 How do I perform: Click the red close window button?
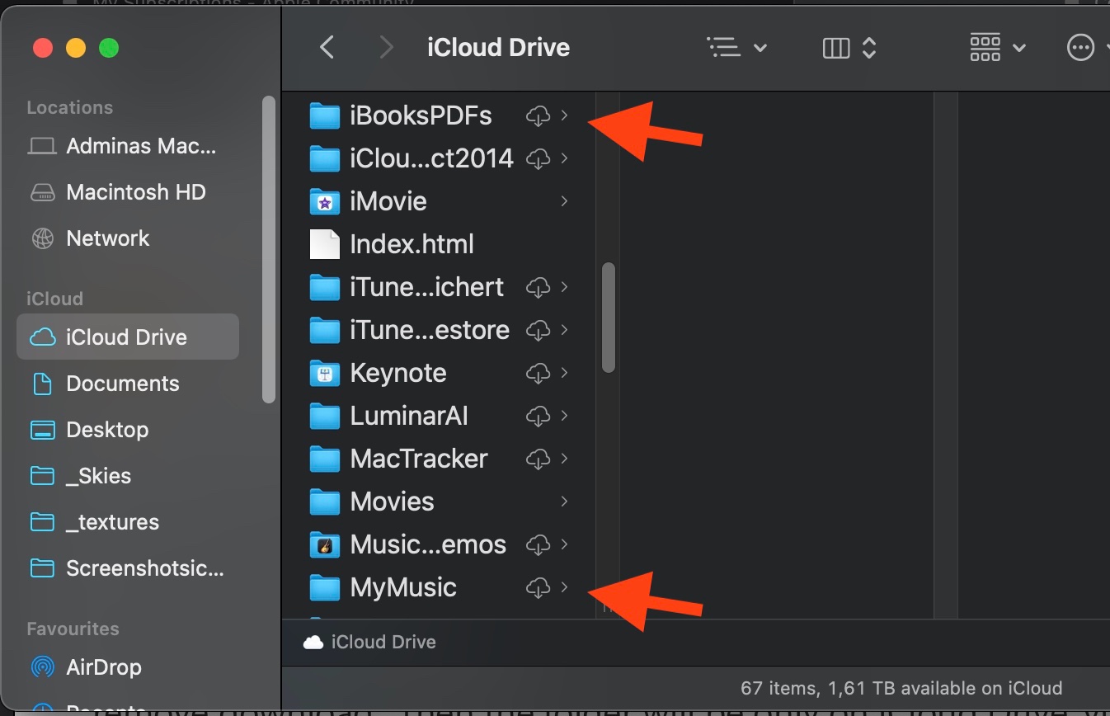[x=42, y=48]
